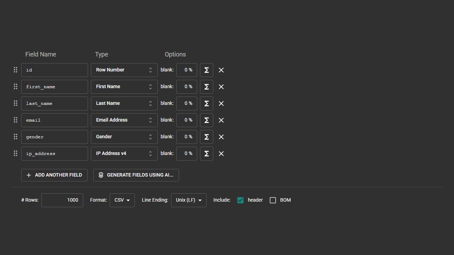Disable the header include checkbox
The height and width of the screenshot is (255, 454).
(x=240, y=200)
